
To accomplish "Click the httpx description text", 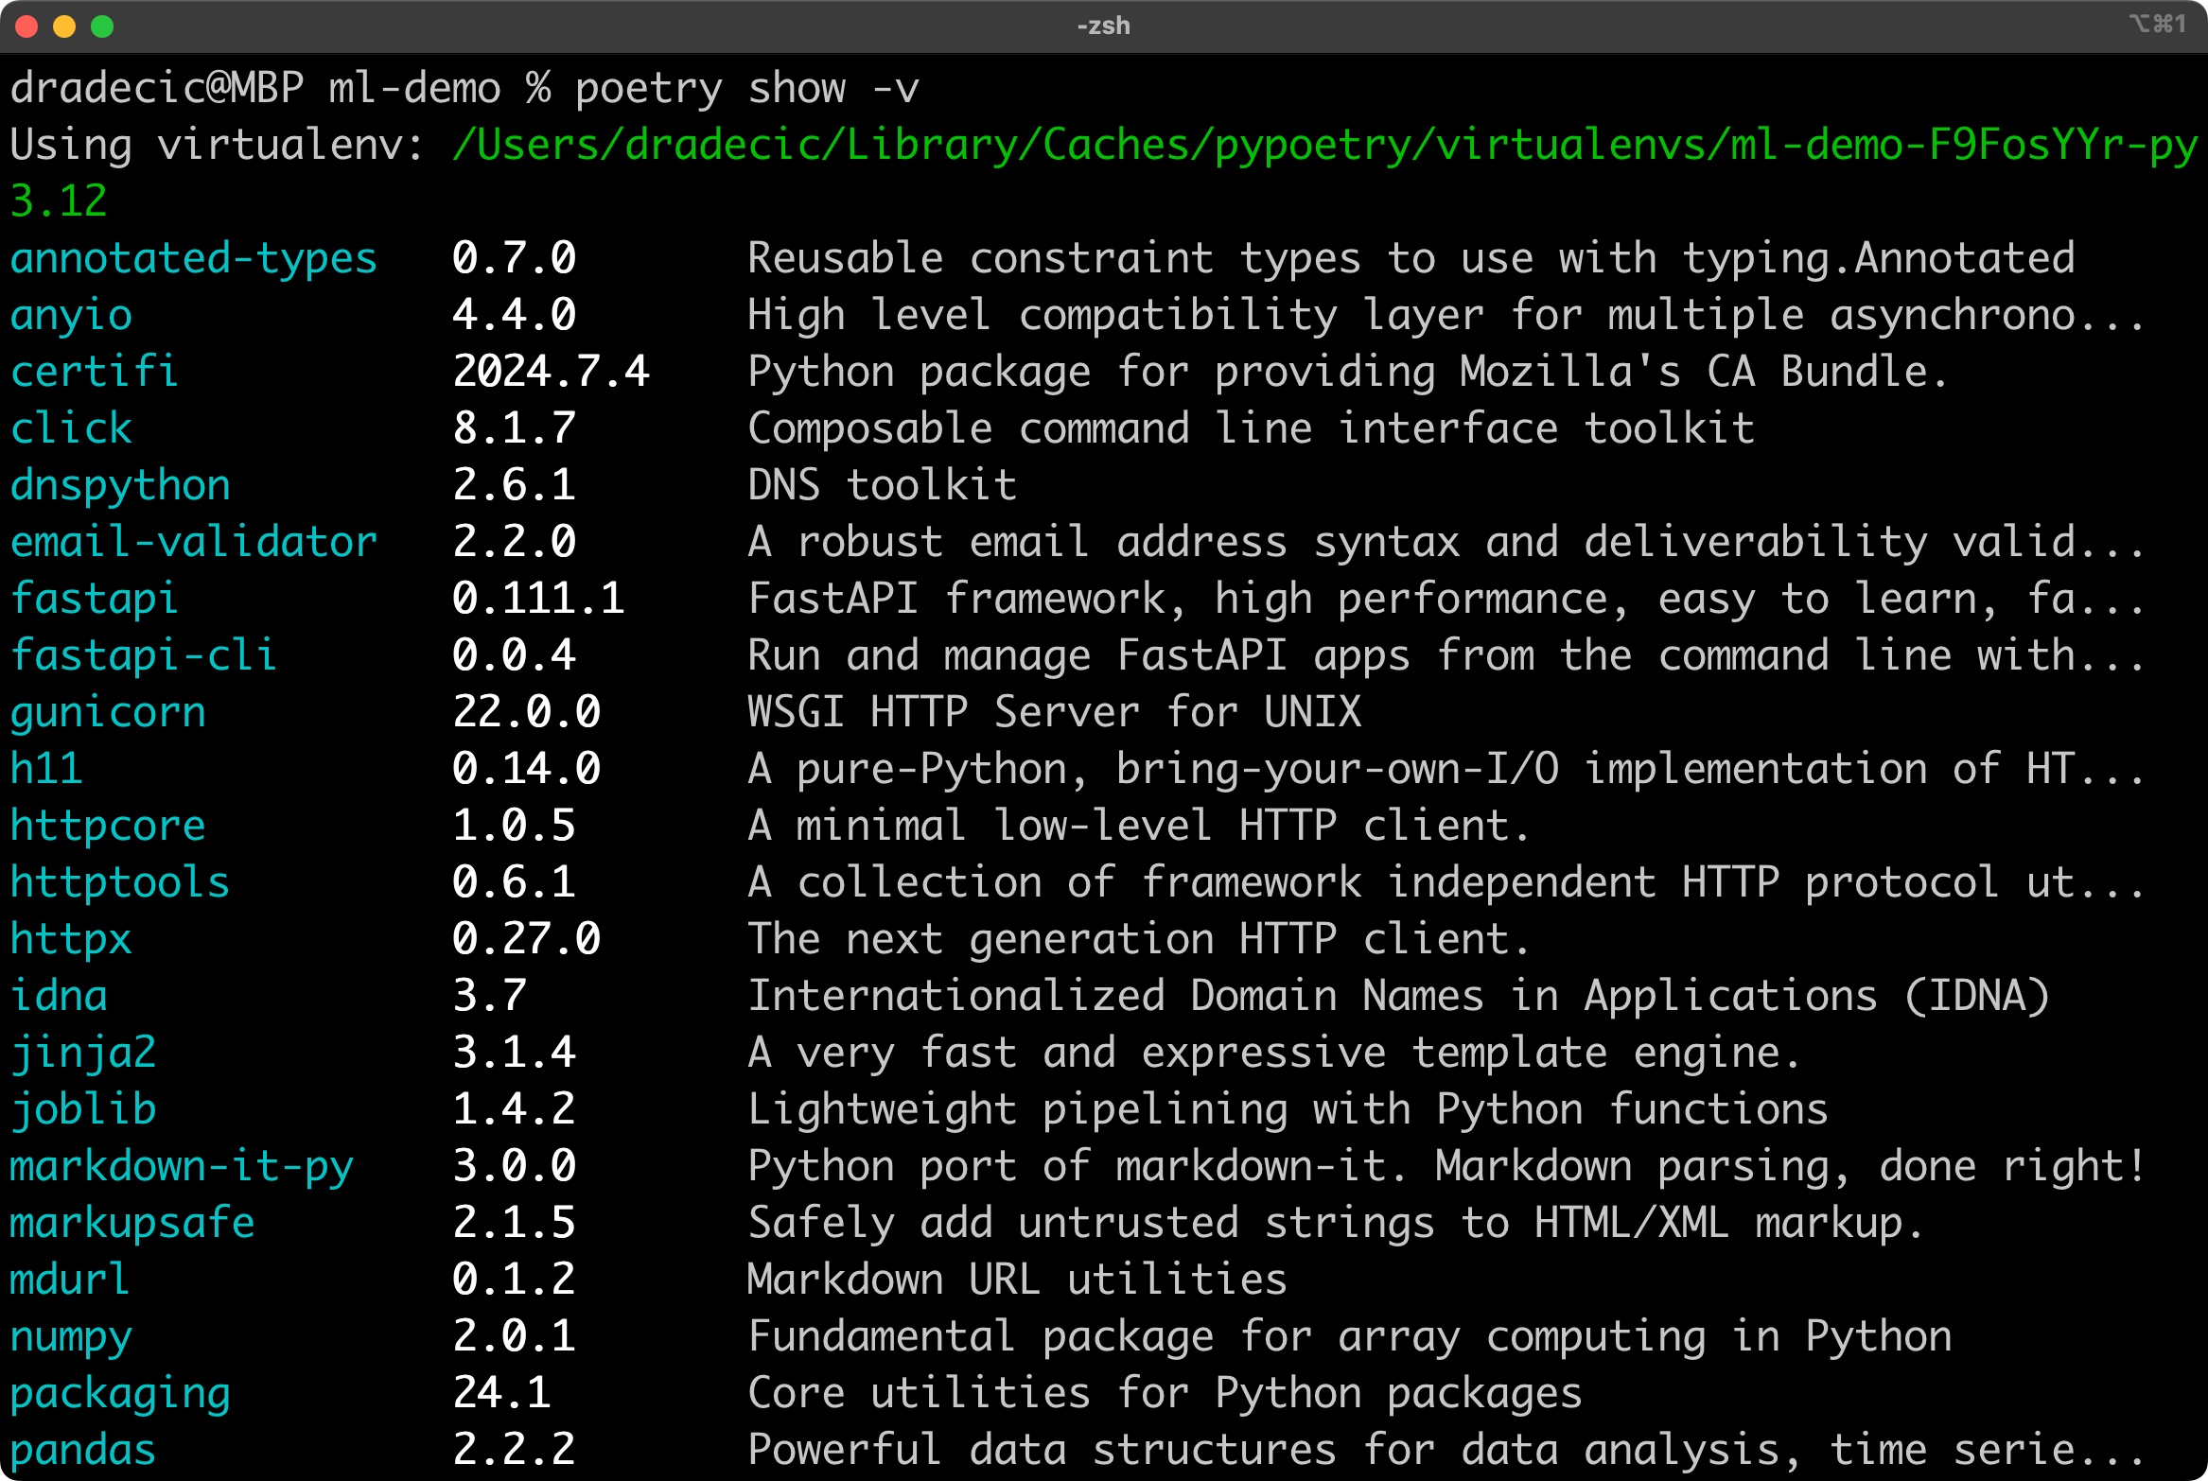I will click(1137, 939).
